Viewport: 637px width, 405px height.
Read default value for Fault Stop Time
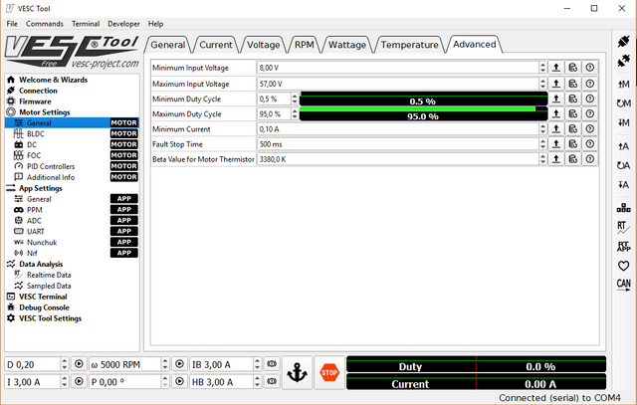click(573, 144)
